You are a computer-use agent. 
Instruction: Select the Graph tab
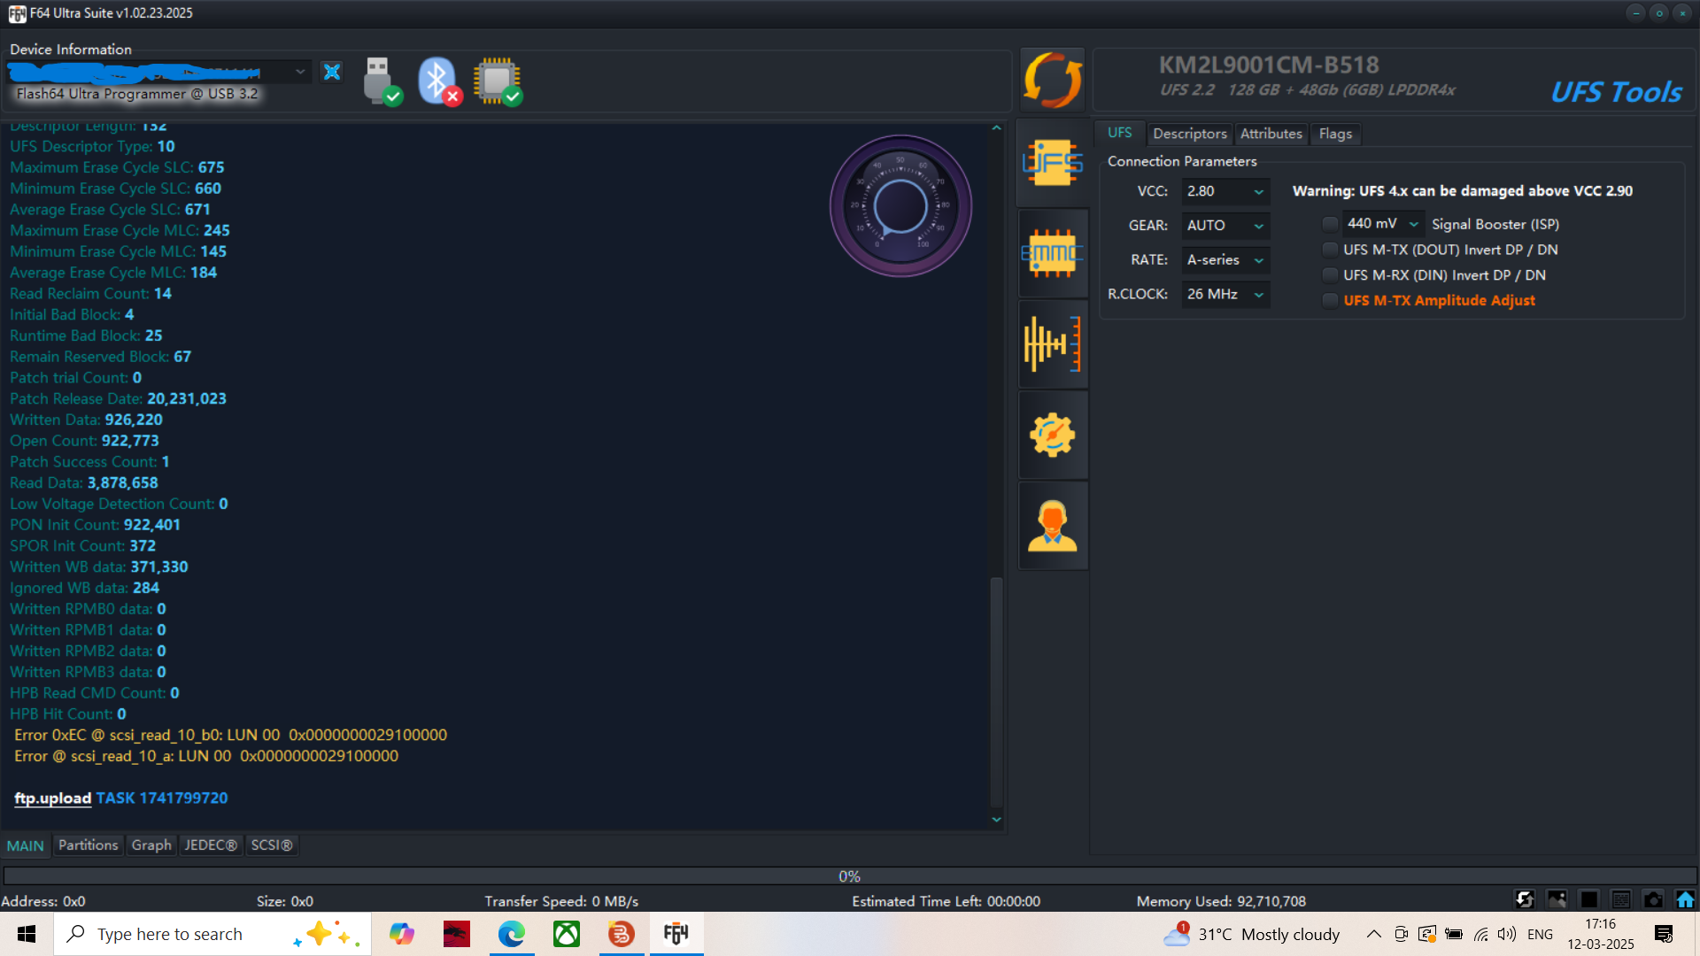click(x=151, y=845)
